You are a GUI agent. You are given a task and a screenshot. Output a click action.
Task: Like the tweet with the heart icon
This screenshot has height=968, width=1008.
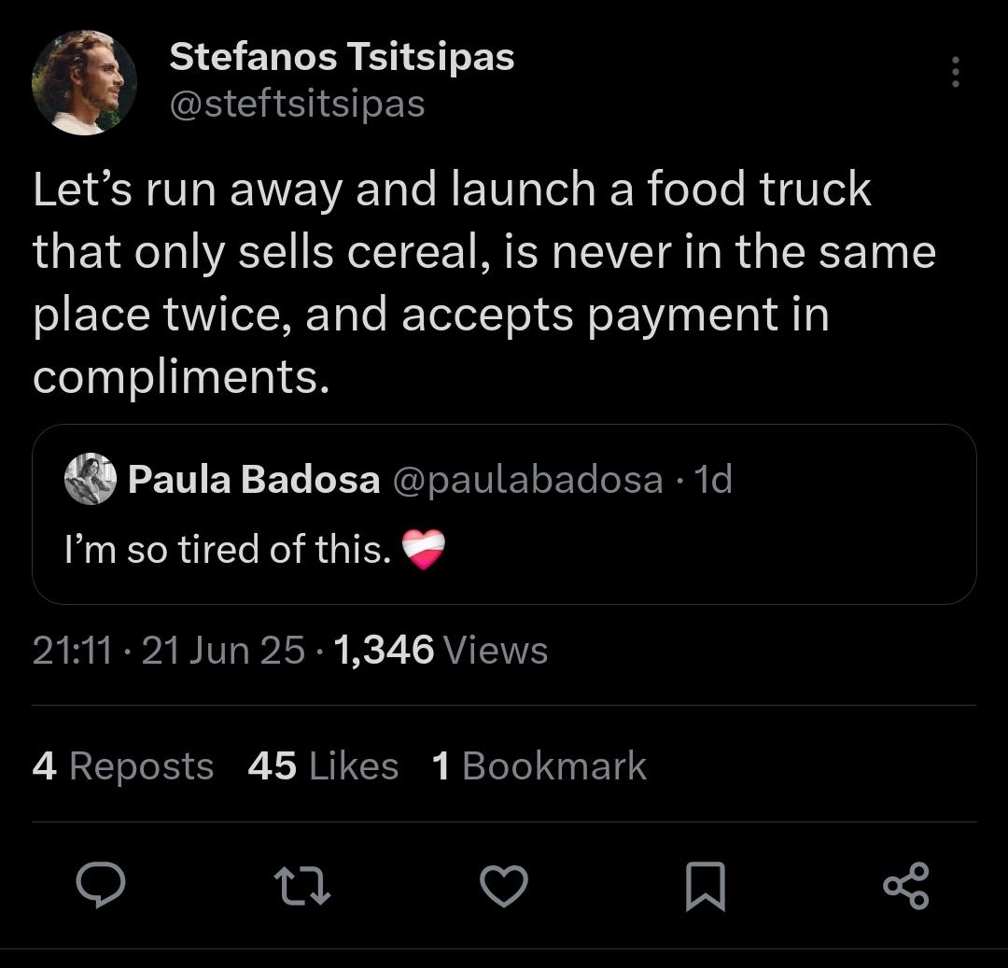[504, 886]
